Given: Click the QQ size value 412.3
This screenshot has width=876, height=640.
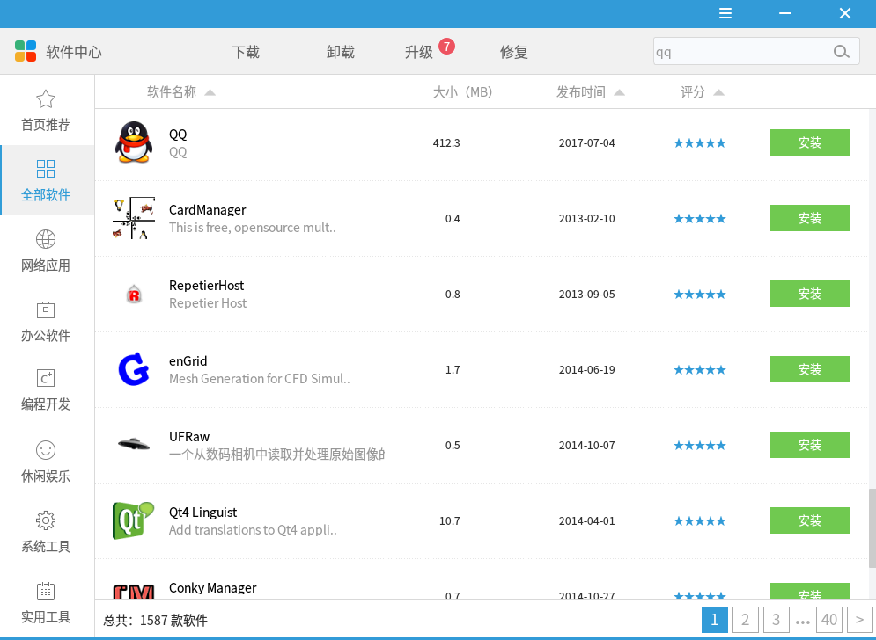Looking at the screenshot, I should [446, 142].
